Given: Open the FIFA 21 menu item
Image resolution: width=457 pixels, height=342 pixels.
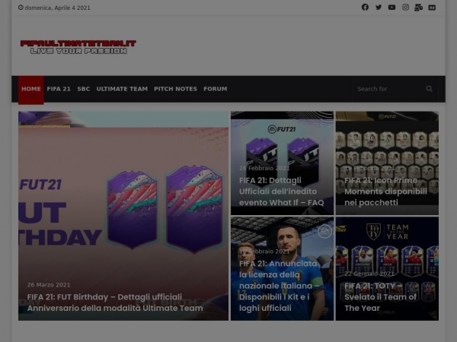Looking at the screenshot, I should tap(59, 89).
